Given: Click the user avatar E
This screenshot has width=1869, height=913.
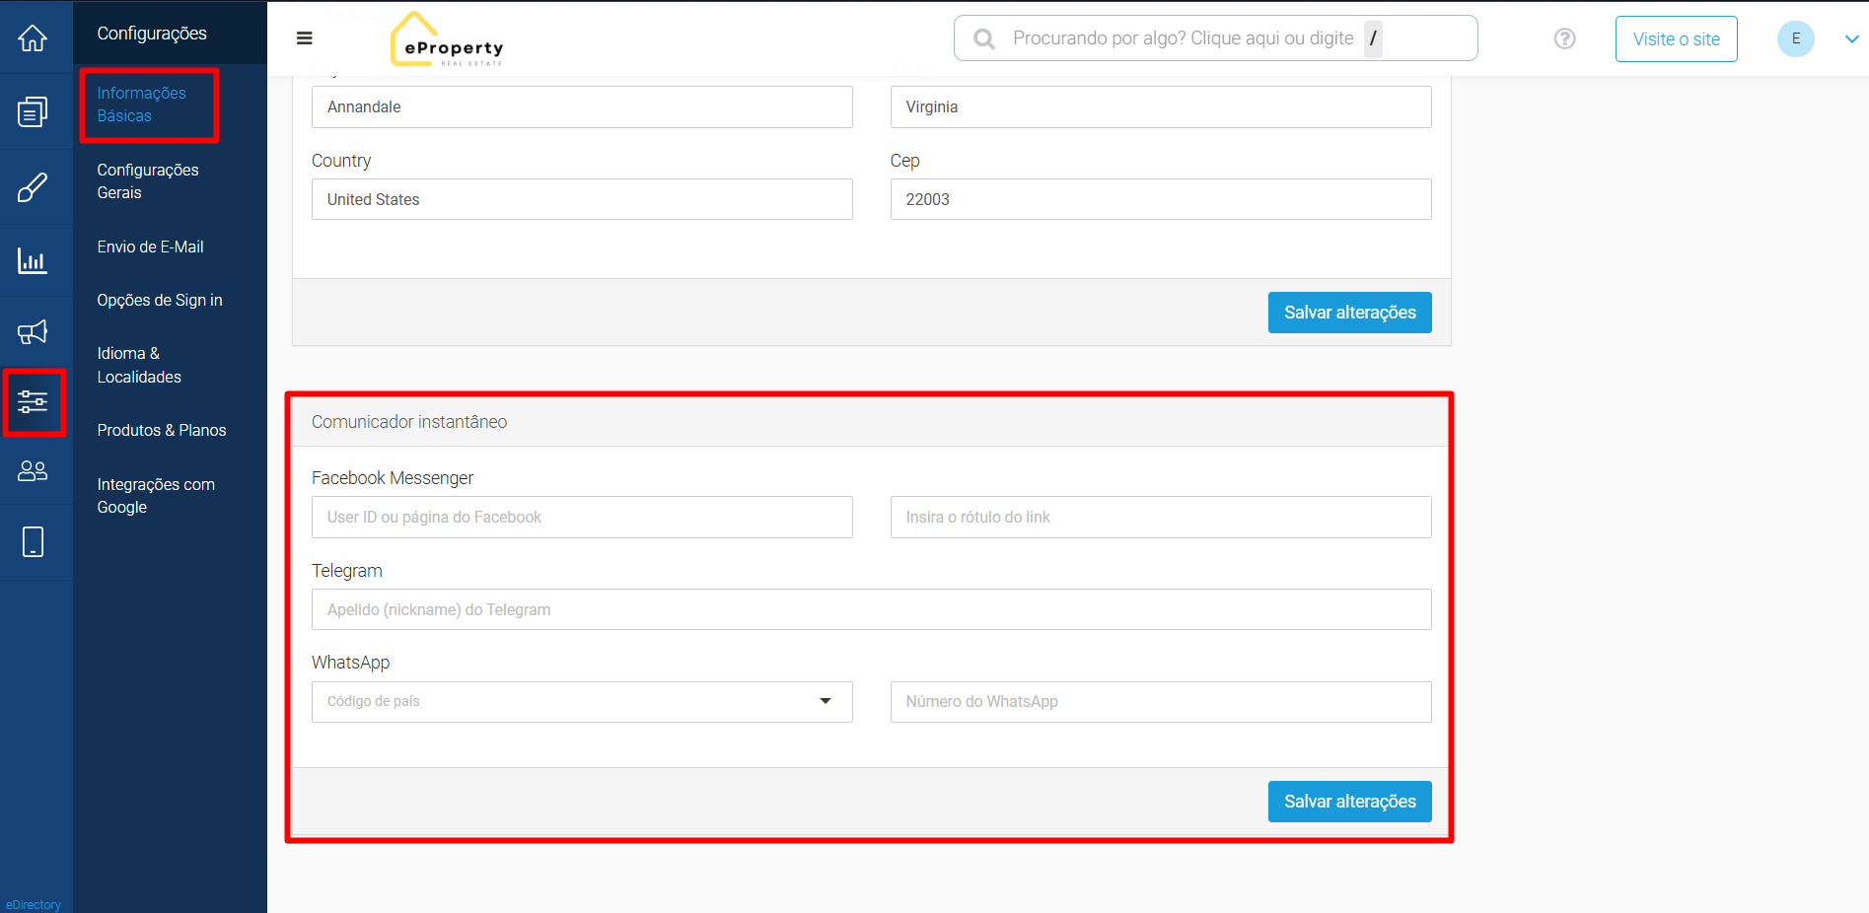Looking at the screenshot, I should point(1795,38).
